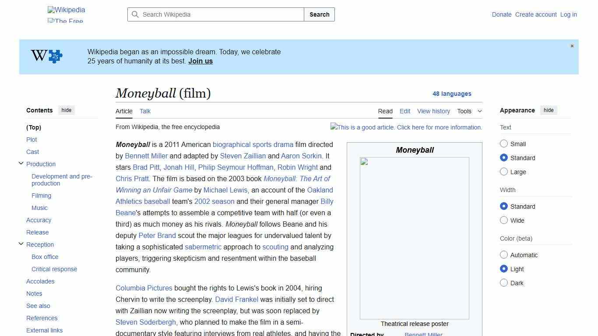Viewport: 598px width, 336px height.
Task: Open the 48 languages list
Action: pyautogui.click(x=452, y=94)
